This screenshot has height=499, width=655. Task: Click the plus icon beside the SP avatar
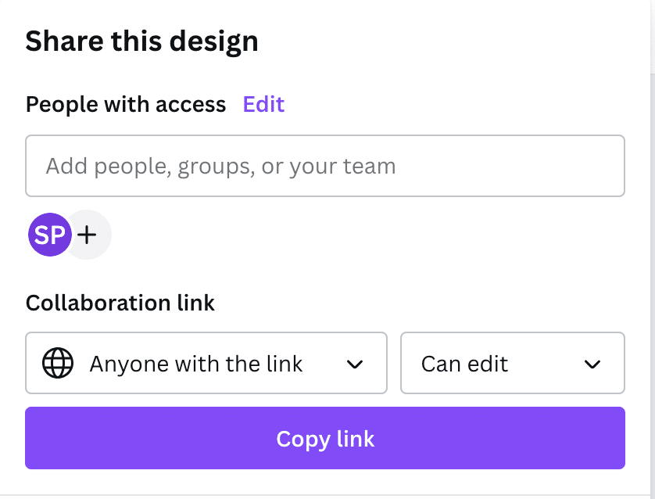pos(88,234)
